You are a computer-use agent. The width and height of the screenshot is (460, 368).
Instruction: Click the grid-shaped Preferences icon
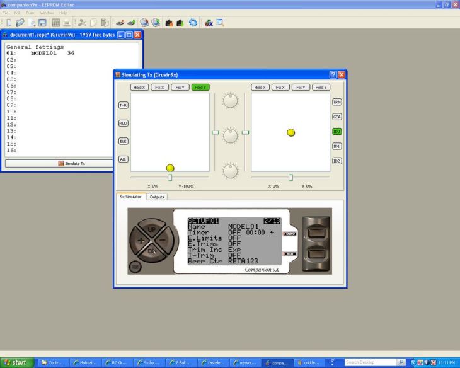(55, 23)
